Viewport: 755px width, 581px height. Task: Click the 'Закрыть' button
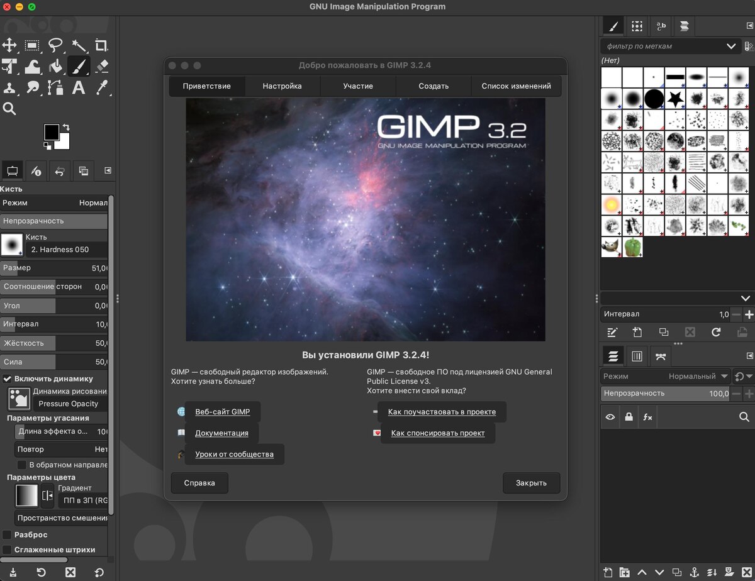click(x=531, y=483)
